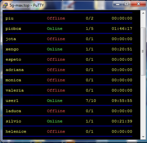147x143 pixels.
Task: Close the 5g-max.top PuTTY session
Action: pyautogui.click(x=138, y=4)
